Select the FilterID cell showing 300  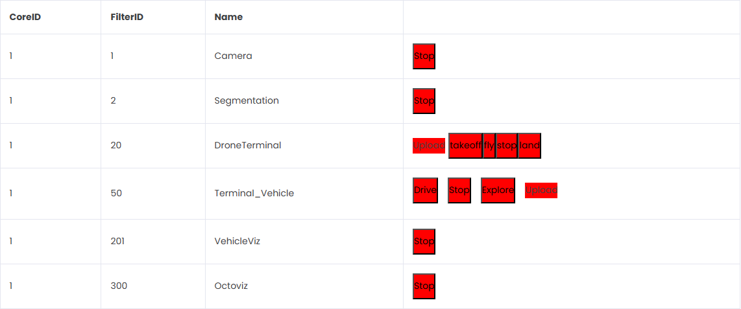(119, 286)
